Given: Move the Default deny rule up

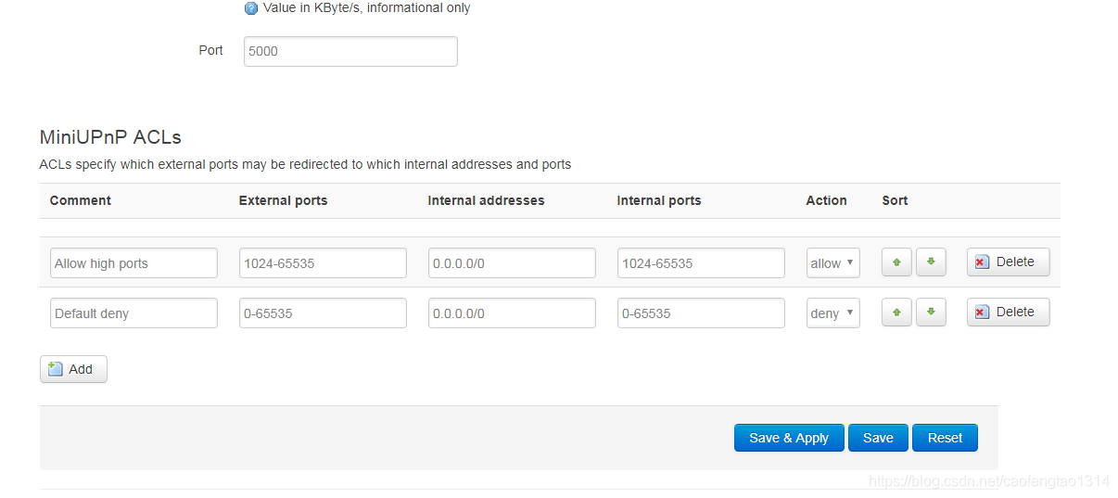Looking at the screenshot, I should (896, 313).
